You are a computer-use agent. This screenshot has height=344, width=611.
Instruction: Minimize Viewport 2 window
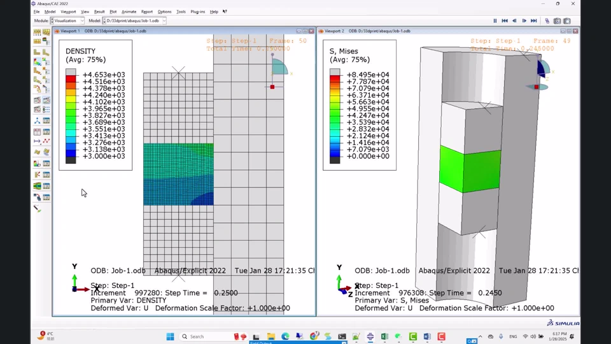point(563,31)
